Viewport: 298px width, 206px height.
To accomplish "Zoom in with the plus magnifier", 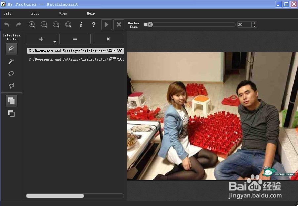I will 32,25.
